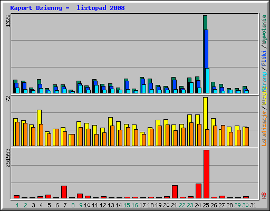Click day label 16 on the x-axis
Image resolution: width=270 pixels, height=211 pixels.
(134, 205)
